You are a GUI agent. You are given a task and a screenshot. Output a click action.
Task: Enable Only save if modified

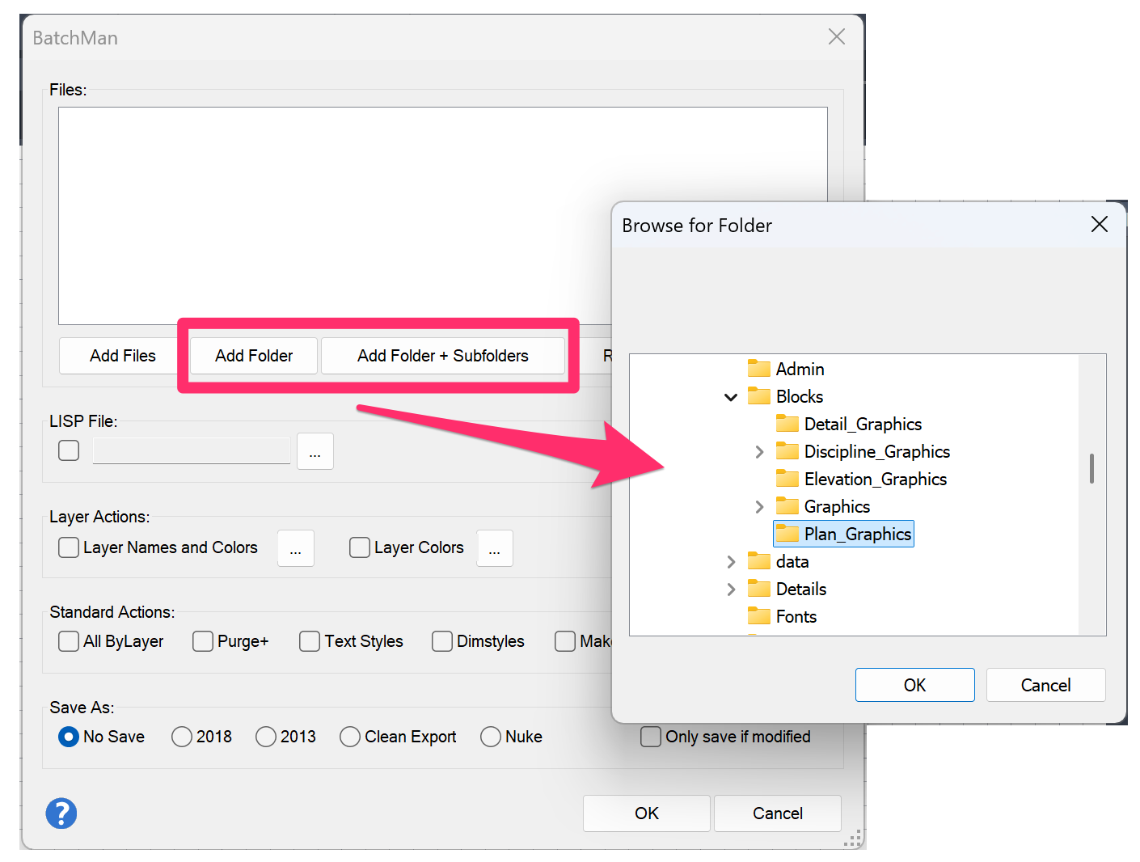[651, 737]
